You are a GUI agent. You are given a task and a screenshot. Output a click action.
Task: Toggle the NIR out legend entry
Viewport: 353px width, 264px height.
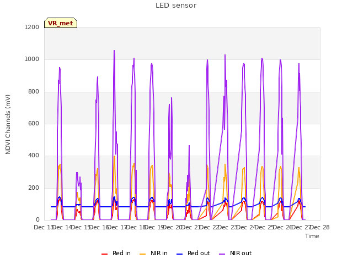coord(236,253)
